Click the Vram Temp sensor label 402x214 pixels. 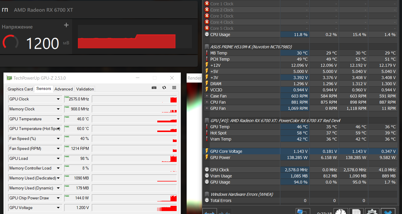pos(221,139)
